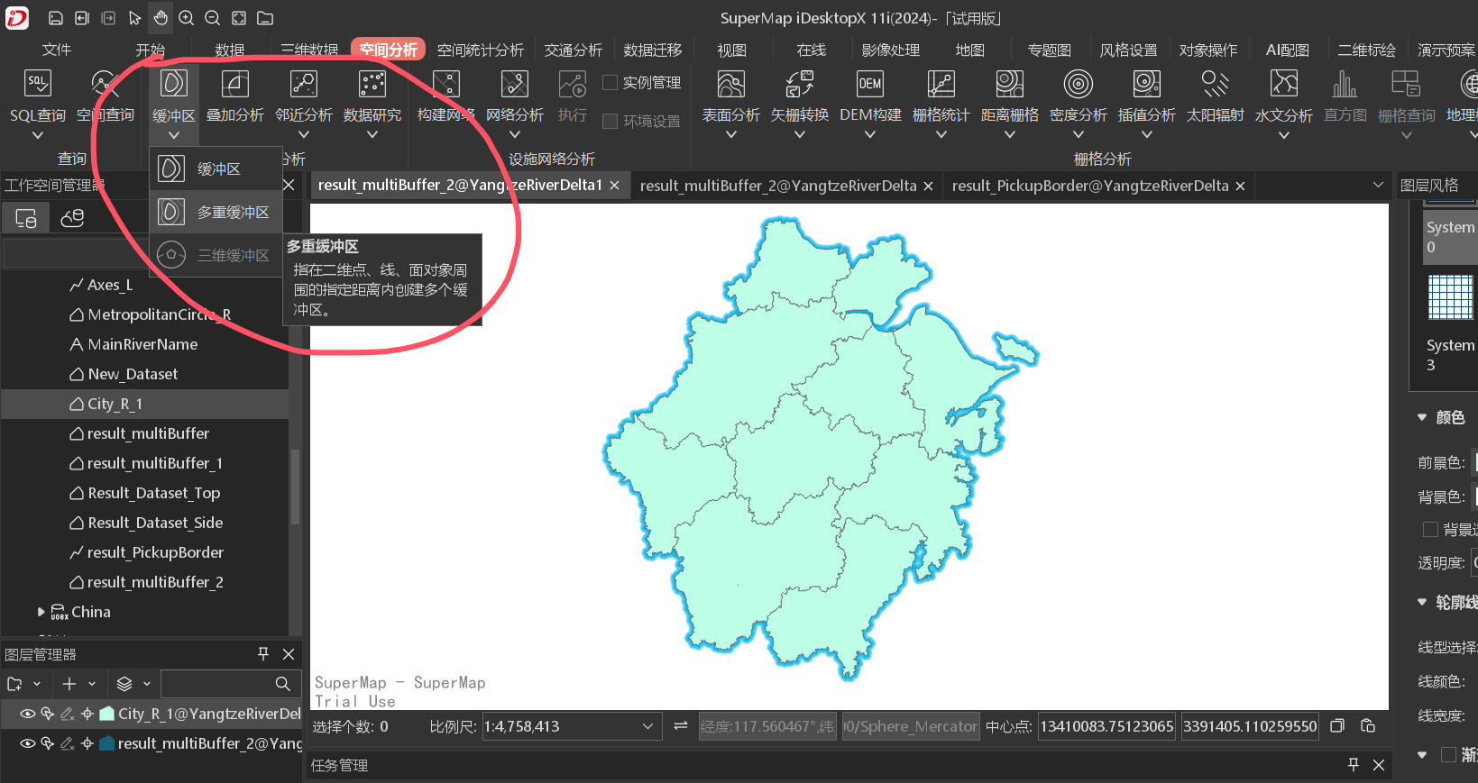
Task: Toggle snapping crosshair of the City_R_1 layer
Action: point(87,714)
